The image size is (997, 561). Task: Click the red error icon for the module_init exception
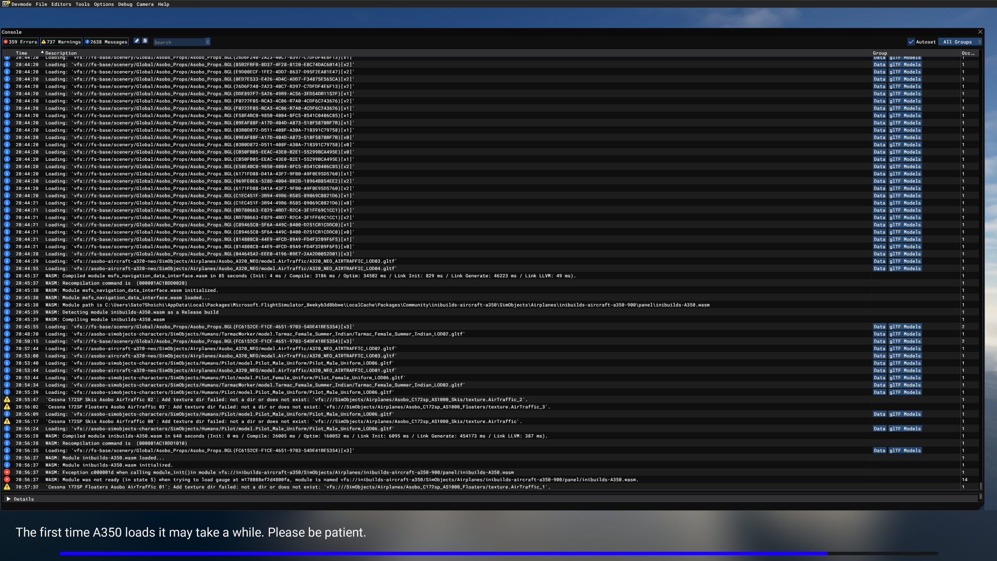click(x=7, y=472)
